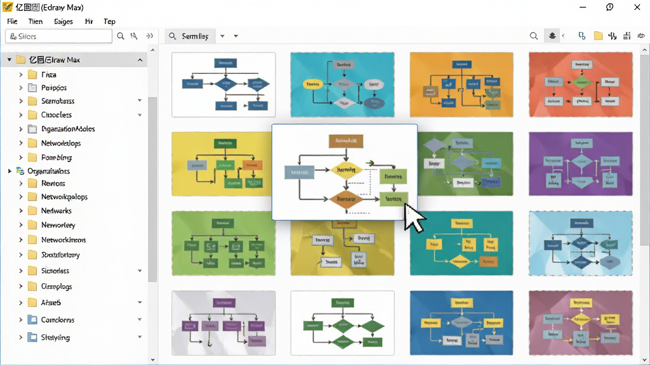Viewport: 650px width, 365px height.
Task: Open the second dropdown arrow after Semlies
Action: 236,36
